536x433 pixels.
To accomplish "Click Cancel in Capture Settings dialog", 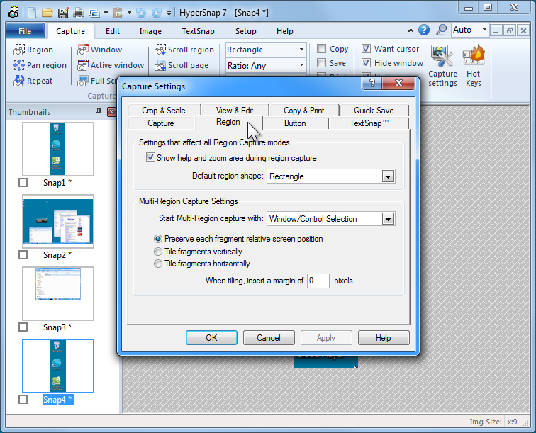I will click(269, 338).
